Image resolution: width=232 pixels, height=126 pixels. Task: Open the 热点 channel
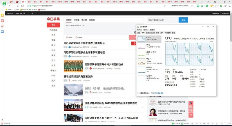[x=53, y=35]
